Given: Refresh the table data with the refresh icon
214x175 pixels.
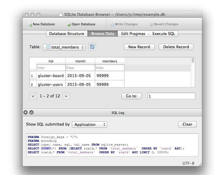Looking at the screenshot, I should coord(92,47).
